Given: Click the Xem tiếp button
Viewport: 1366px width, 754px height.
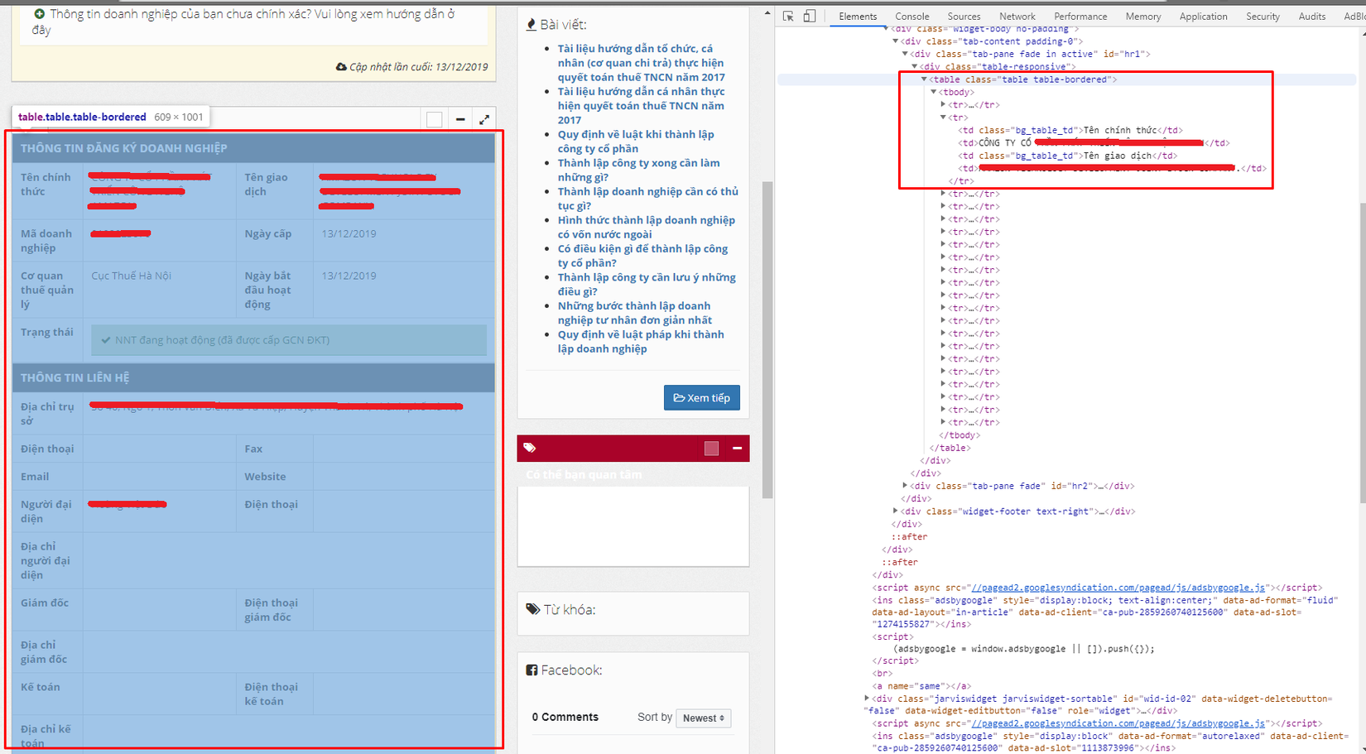Looking at the screenshot, I should pyautogui.click(x=702, y=398).
